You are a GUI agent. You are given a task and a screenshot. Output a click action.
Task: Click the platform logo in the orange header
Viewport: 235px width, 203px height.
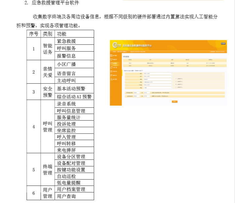click(117, 45)
